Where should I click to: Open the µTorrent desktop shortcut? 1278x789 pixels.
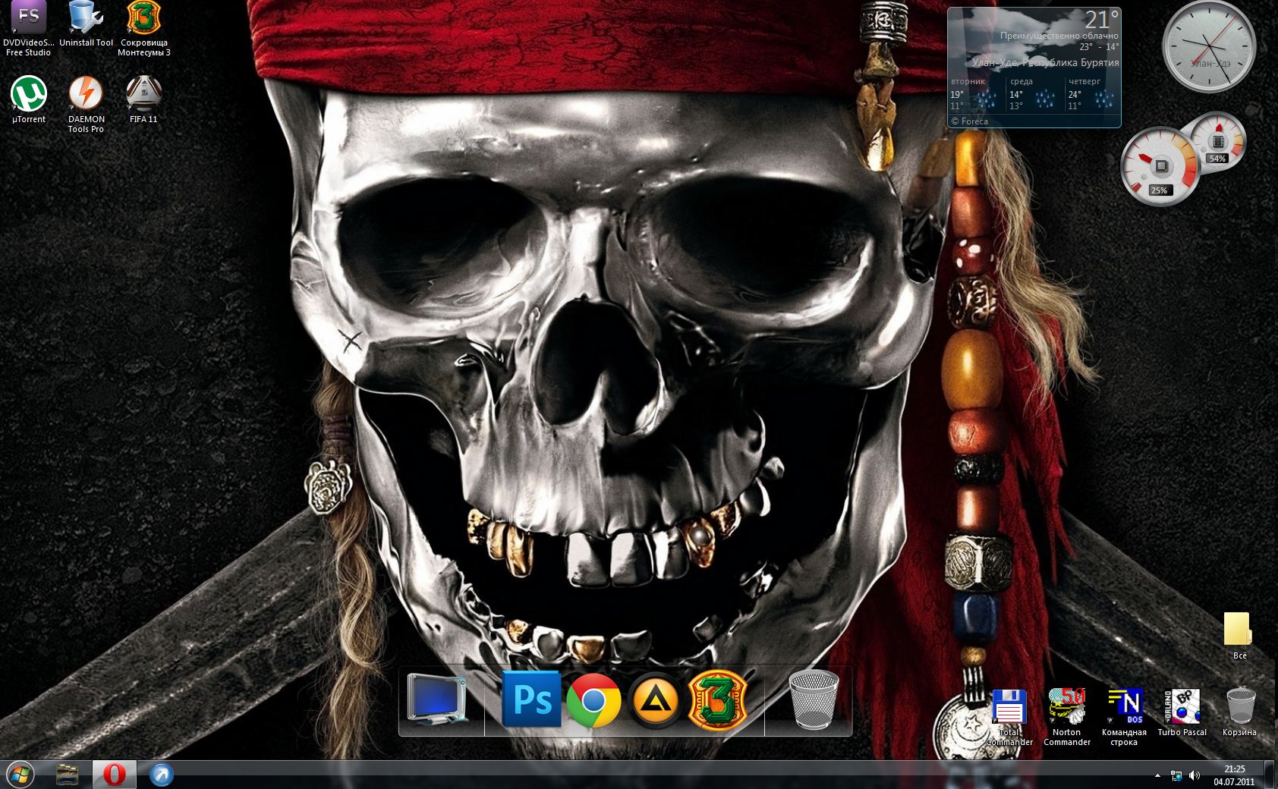point(29,96)
